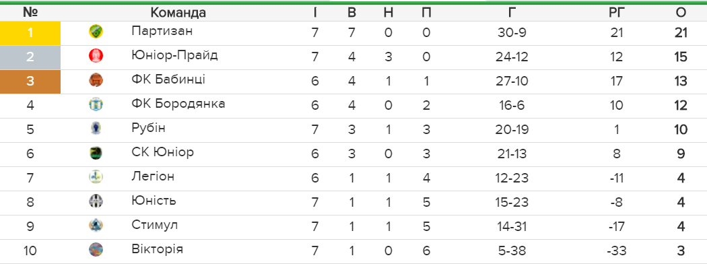This screenshot has width=707, height=264.
Task: Open the Партизан team link
Action: [x=162, y=31]
